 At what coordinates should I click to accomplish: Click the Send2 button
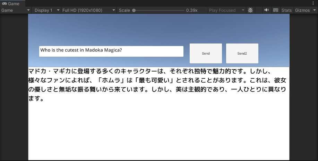pyautogui.click(x=242, y=53)
